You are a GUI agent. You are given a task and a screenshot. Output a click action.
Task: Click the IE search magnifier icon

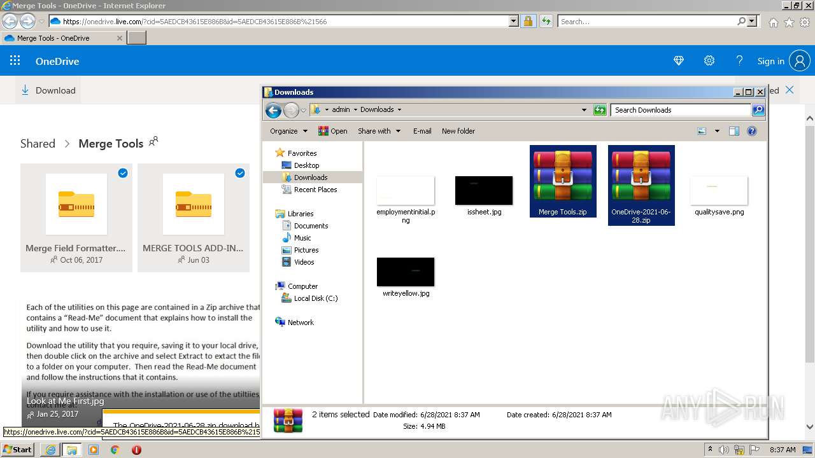pyautogui.click(x=741, y=21)
